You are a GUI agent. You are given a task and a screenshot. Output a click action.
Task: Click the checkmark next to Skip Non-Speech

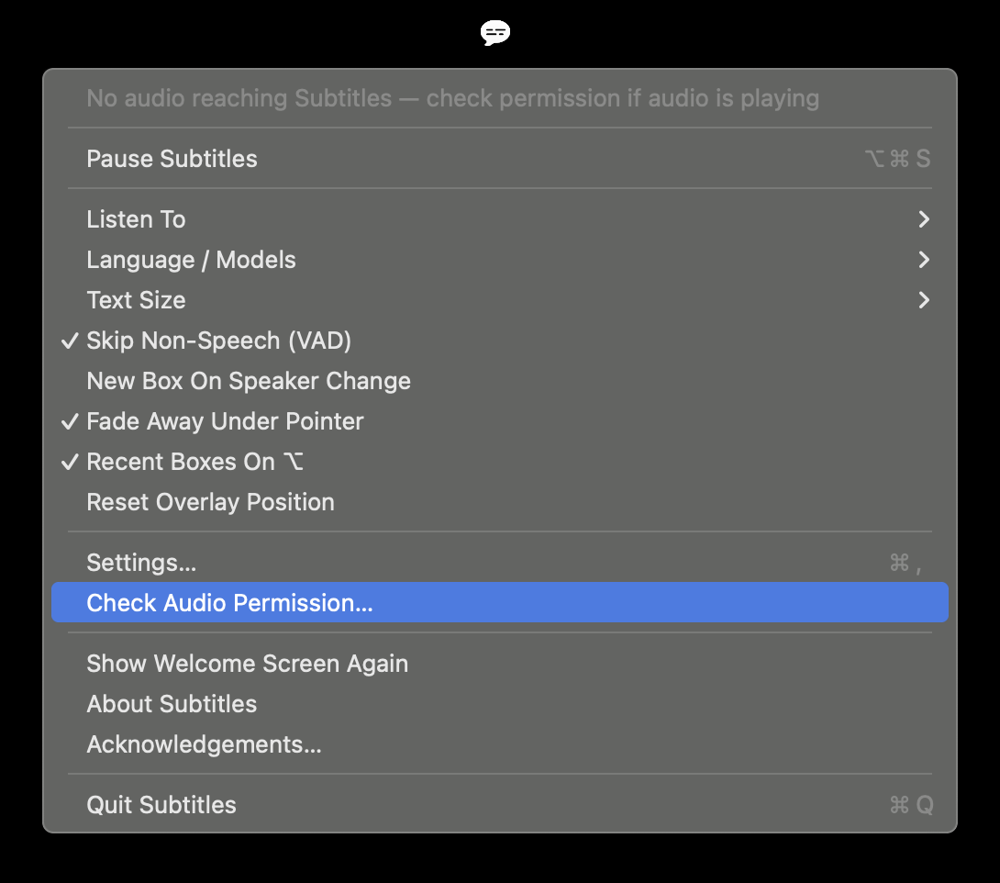70,341
